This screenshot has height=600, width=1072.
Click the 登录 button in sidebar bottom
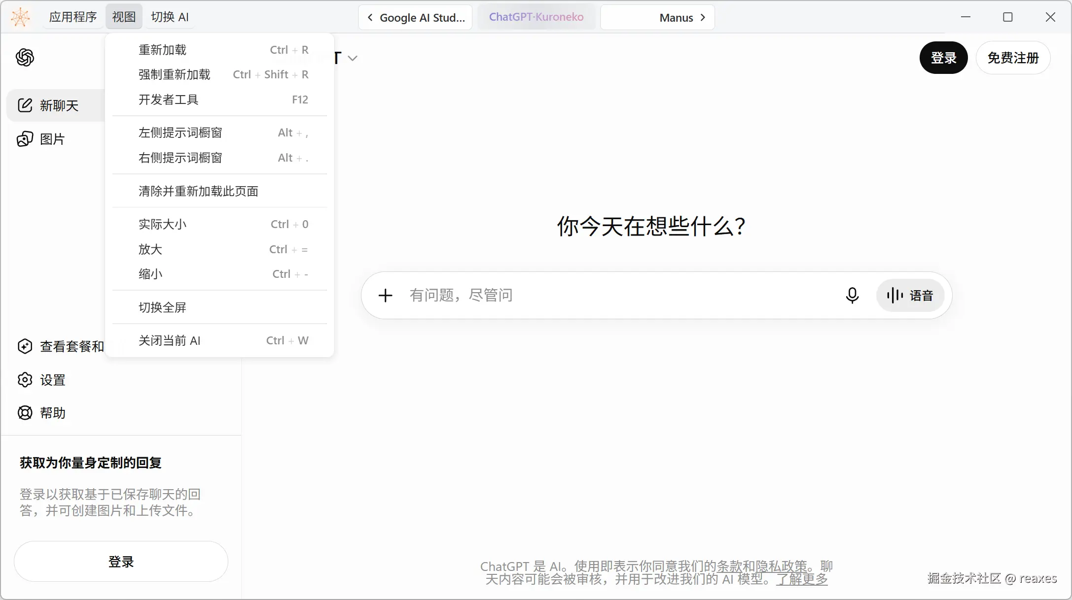click(x=121, y=562)
